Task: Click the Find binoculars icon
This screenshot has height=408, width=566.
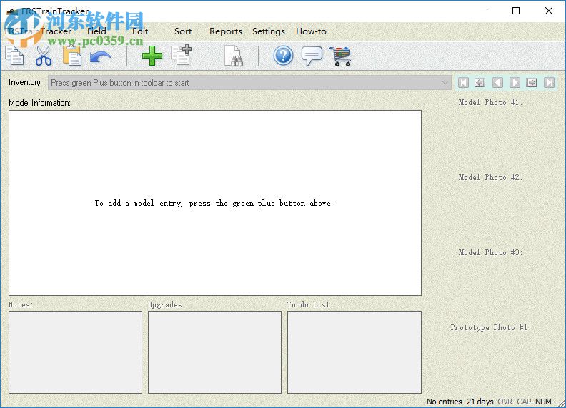Action: (x=233, y=56)
